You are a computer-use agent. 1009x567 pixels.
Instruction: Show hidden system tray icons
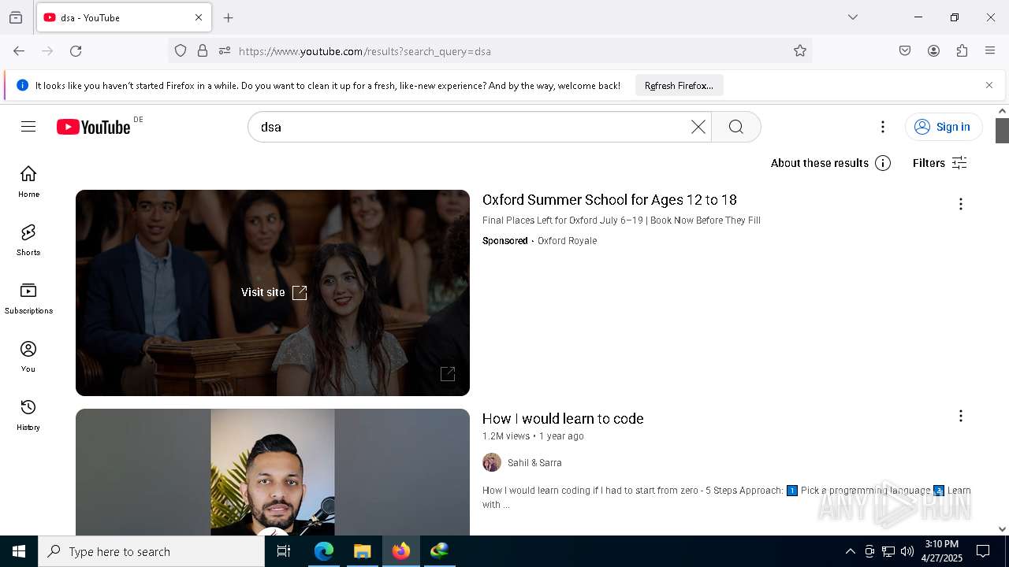click(850, 551)
